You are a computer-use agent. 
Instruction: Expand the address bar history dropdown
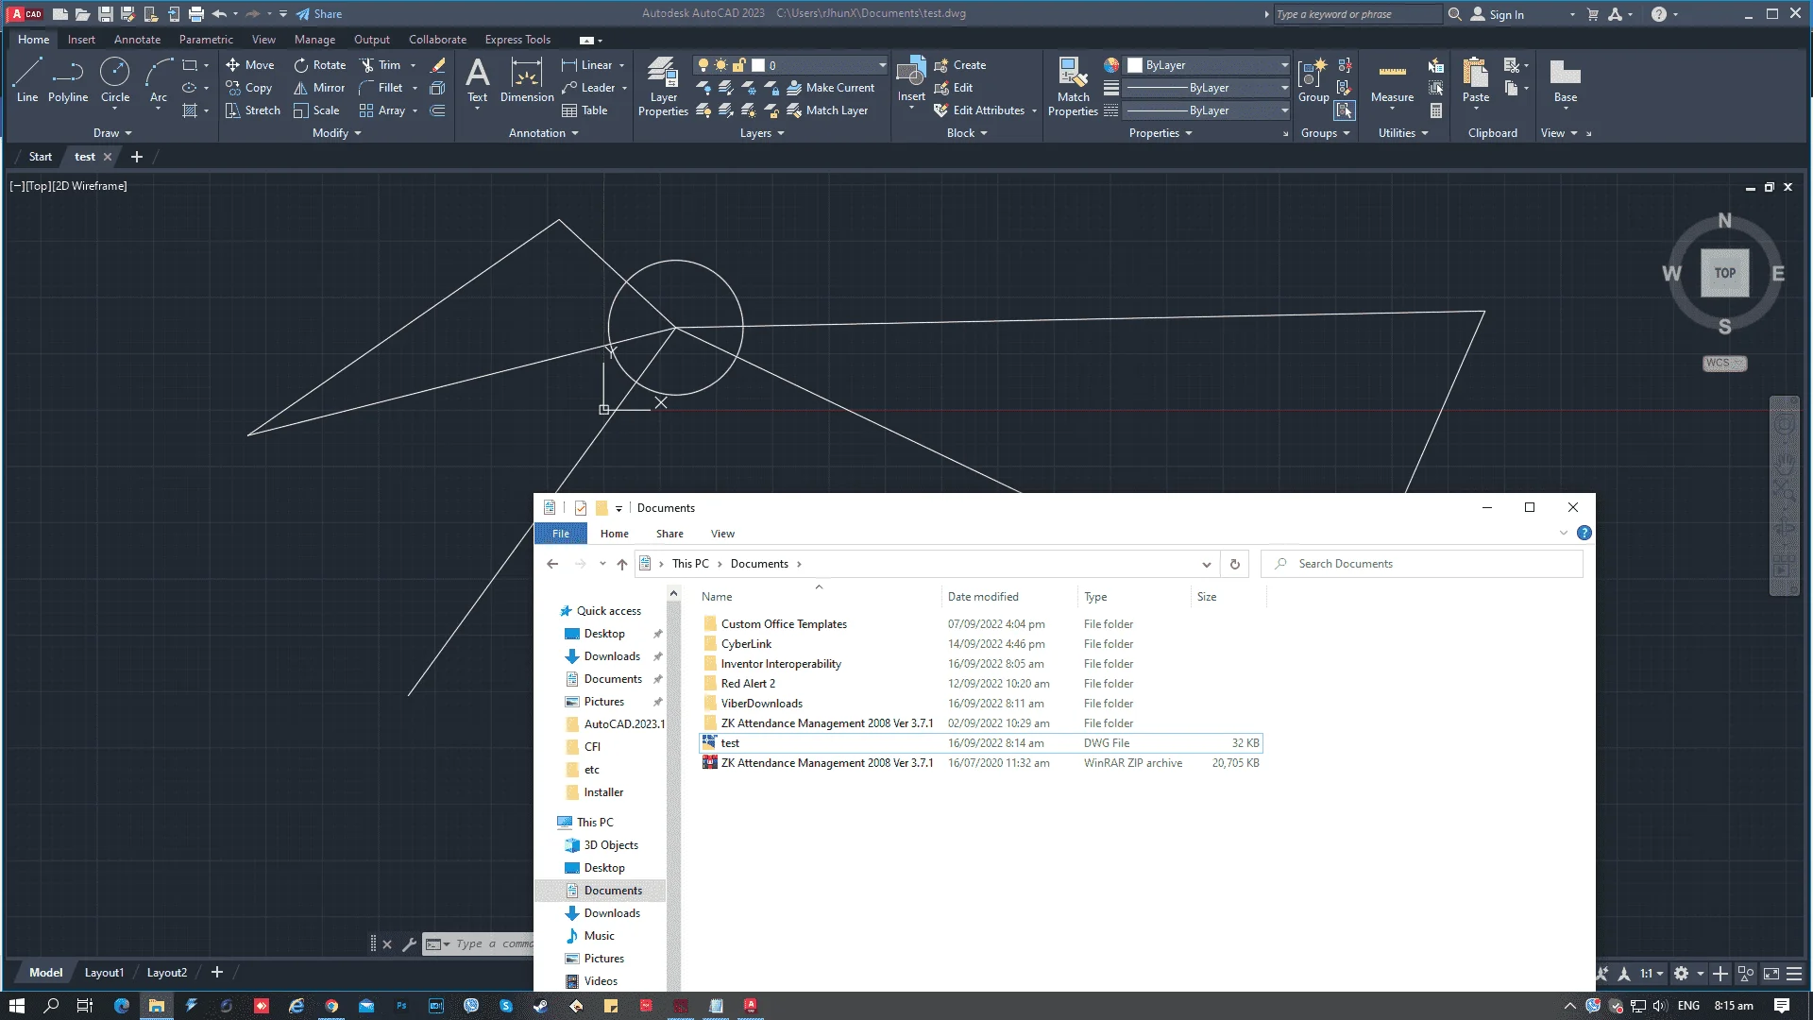click(1206, 564)
